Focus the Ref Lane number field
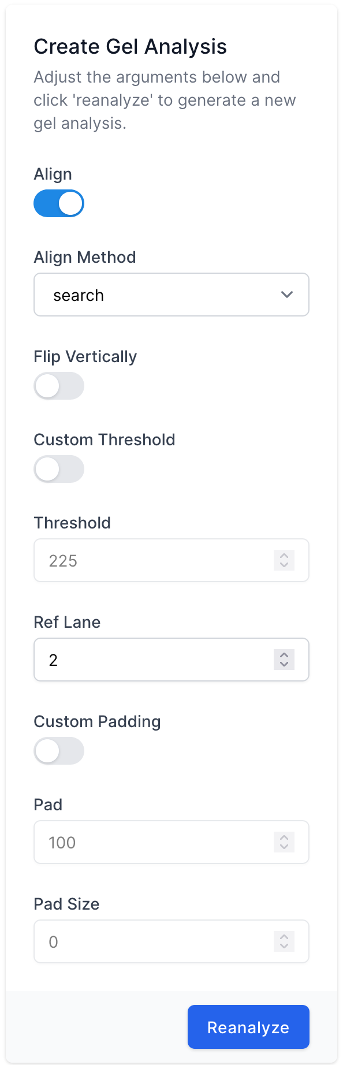343x1065 pixels. click(x=171, y=660)
